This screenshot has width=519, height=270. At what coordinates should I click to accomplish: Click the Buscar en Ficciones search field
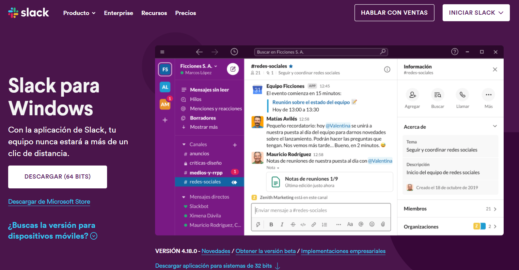(x=321, y=52)
